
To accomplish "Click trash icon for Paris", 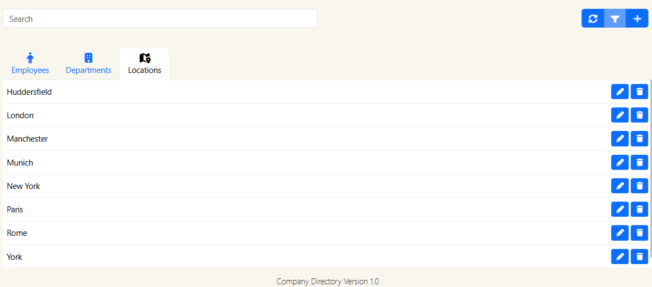I will 639,210.
